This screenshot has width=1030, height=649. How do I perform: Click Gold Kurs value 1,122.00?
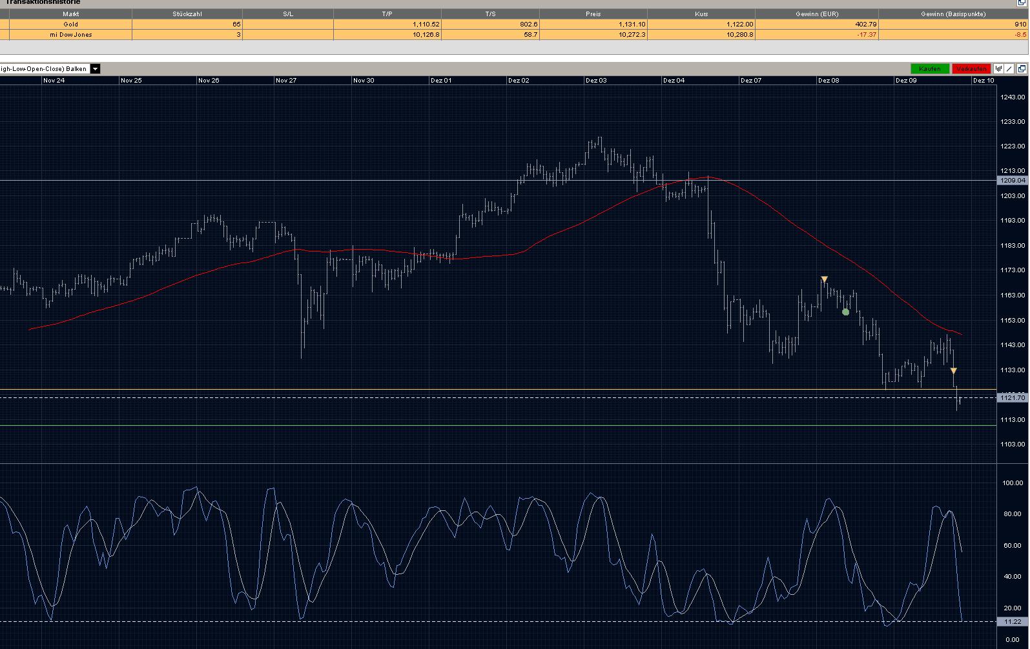[739, 25]
